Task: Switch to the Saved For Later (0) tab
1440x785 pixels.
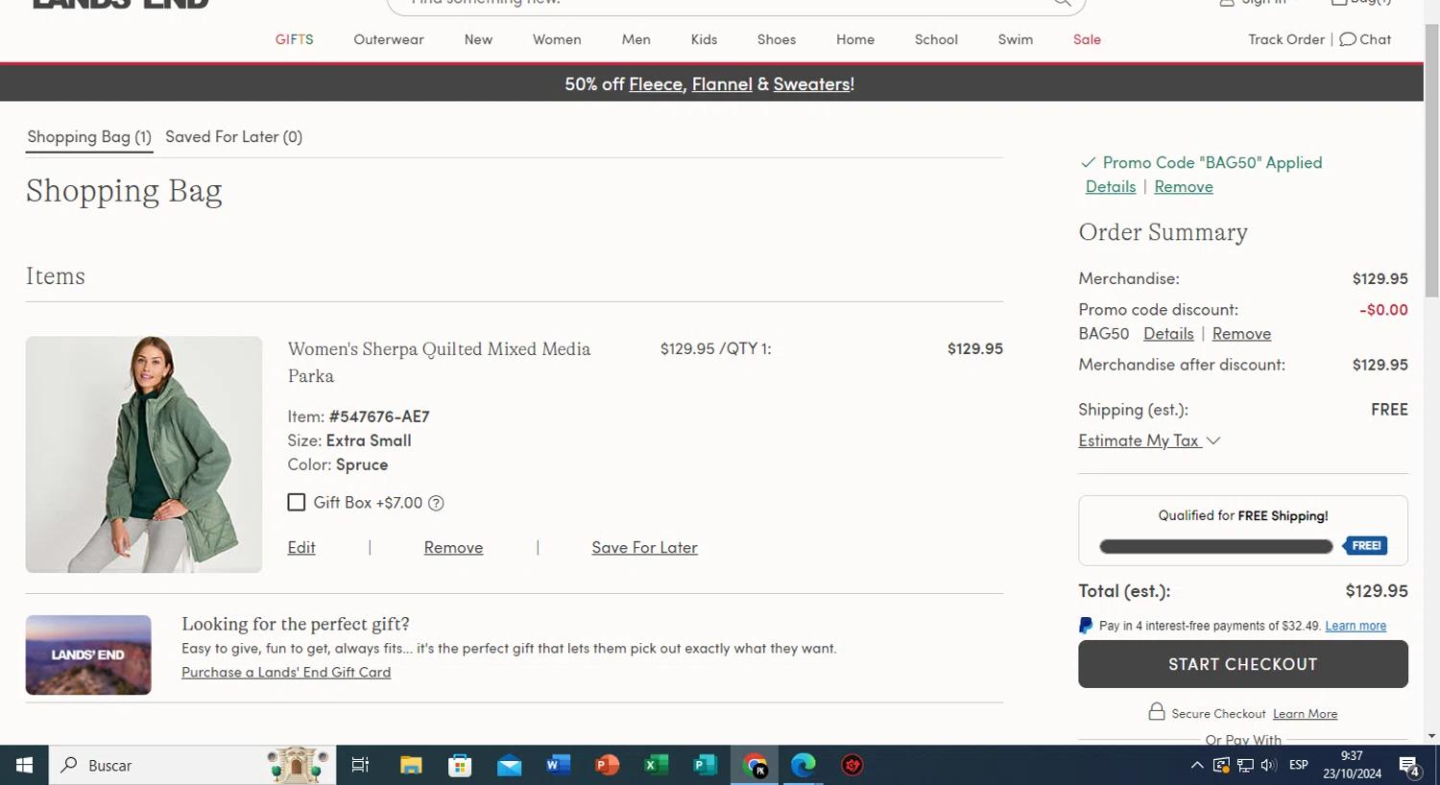Action: (x=233, y=136)
